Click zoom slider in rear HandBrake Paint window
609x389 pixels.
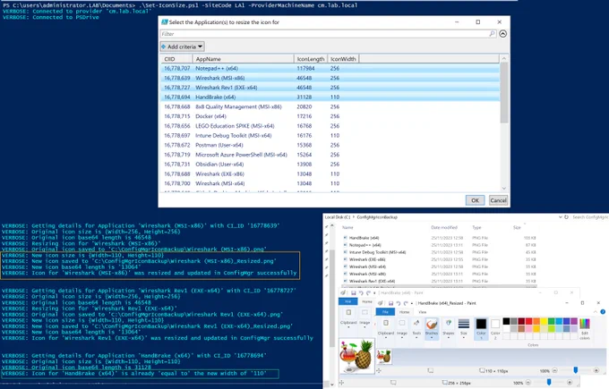click(x=549, y=383)
